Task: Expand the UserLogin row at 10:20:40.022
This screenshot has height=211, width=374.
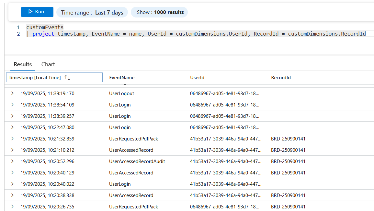Action: click(x=12, y=184)
